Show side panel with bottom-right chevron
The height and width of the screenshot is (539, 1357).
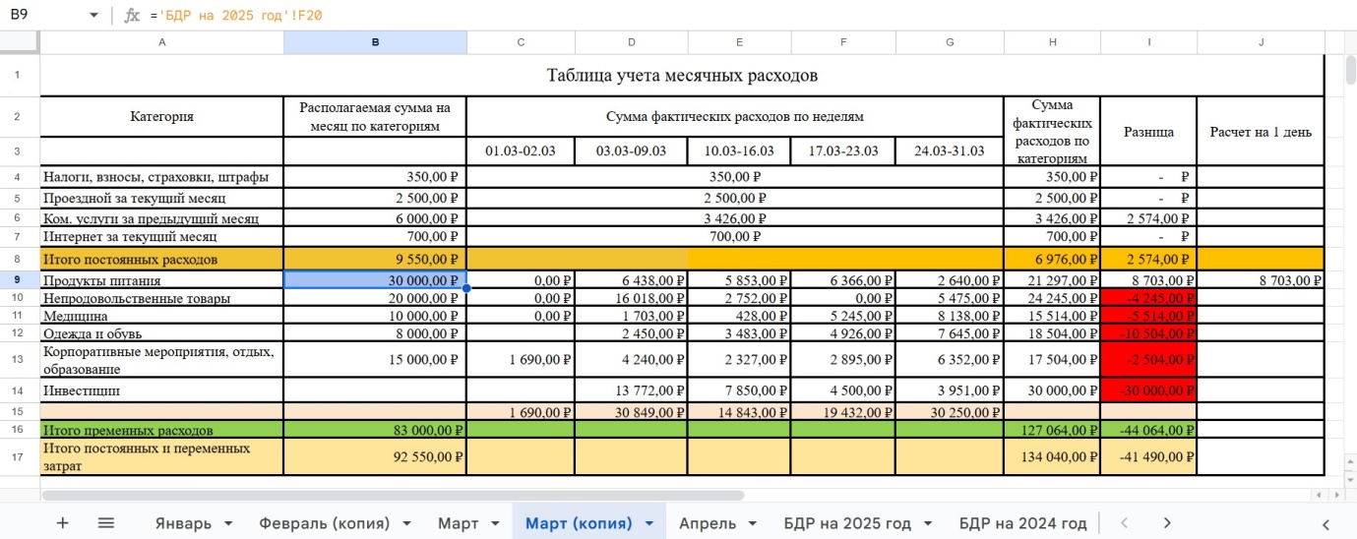pos(1326,523)
